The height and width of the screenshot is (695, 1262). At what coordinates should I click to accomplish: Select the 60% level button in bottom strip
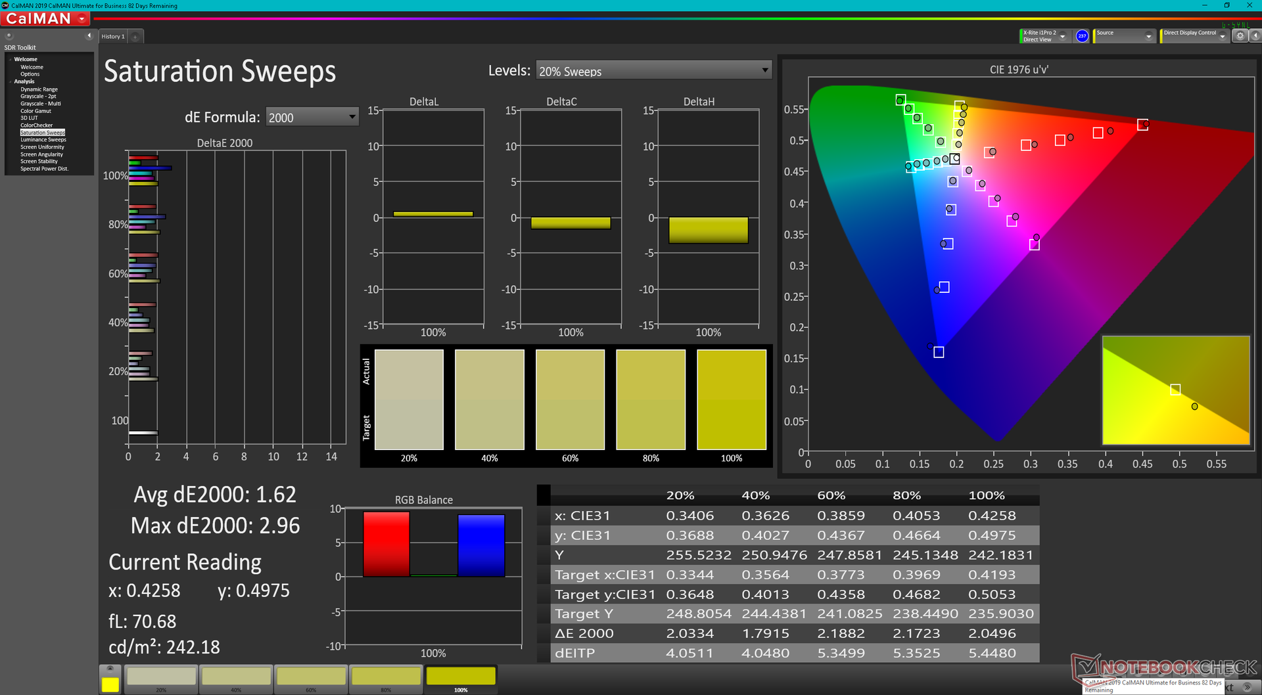pyautogui.click(x=311, y=679)
